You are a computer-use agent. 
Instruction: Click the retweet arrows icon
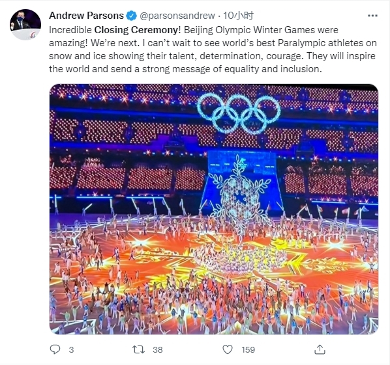tap(138, 349)
